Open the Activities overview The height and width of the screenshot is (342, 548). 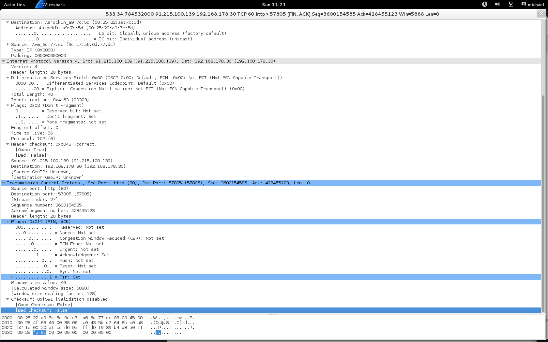14,5
